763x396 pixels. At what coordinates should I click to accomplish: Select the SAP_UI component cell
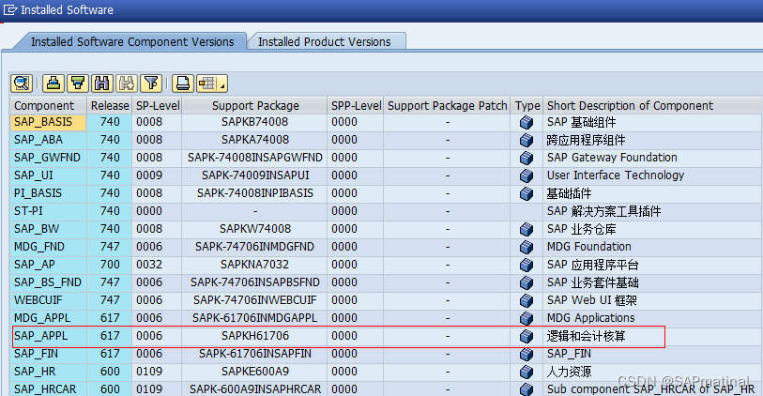pos(48,175)
